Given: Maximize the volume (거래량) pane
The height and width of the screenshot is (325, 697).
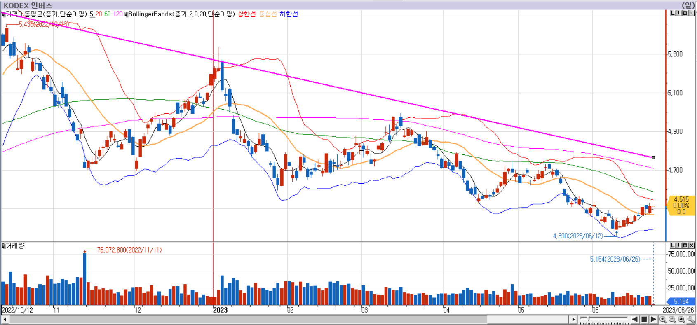Looking at the screenshot, I should (685, 246).
